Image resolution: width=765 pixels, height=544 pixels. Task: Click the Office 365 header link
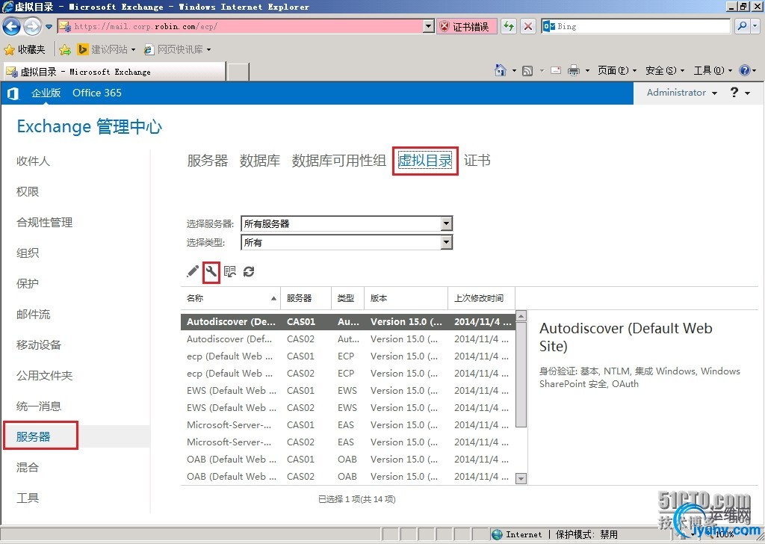click(x=97, y=93)
